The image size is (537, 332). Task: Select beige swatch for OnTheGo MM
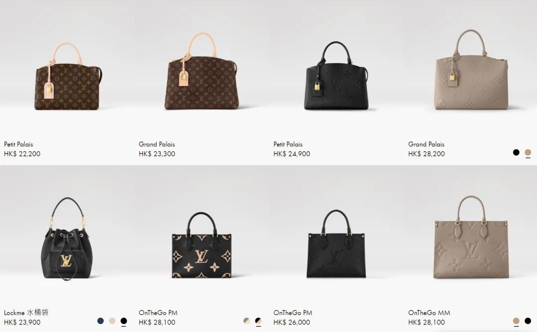516,321
